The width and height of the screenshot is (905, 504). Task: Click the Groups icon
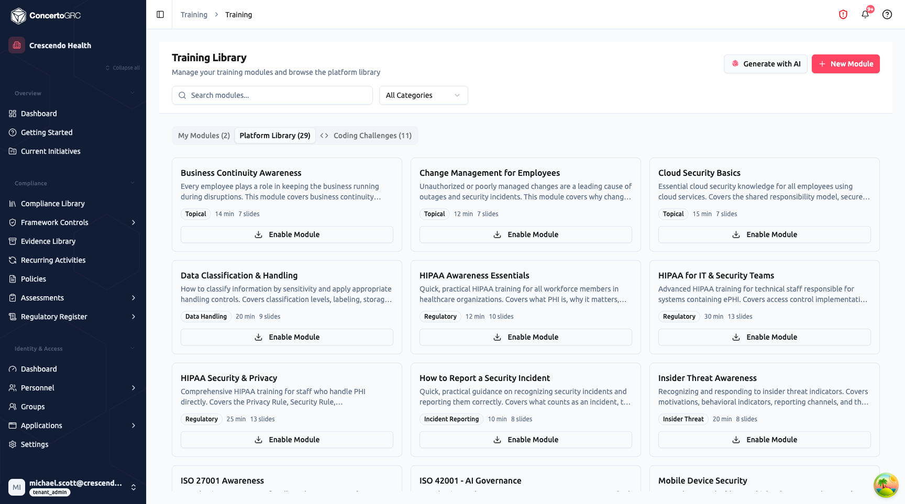[13, 407]
